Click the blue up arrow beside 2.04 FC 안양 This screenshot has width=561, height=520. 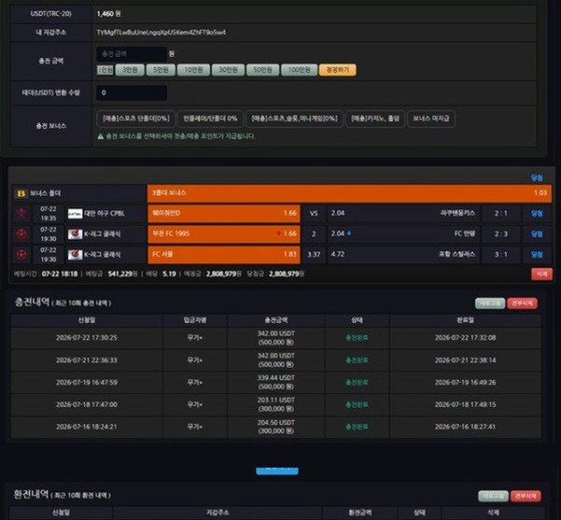(349, 233)
